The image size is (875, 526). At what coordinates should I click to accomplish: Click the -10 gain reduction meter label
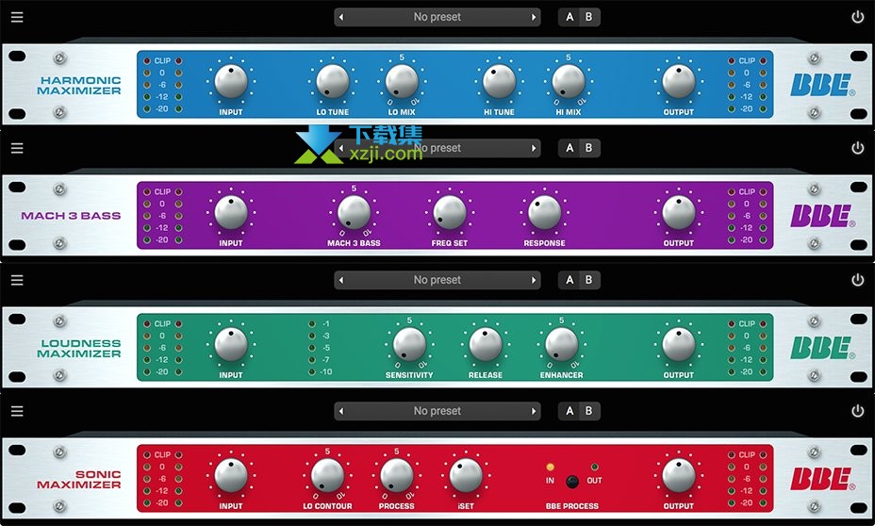pos(326,372)
